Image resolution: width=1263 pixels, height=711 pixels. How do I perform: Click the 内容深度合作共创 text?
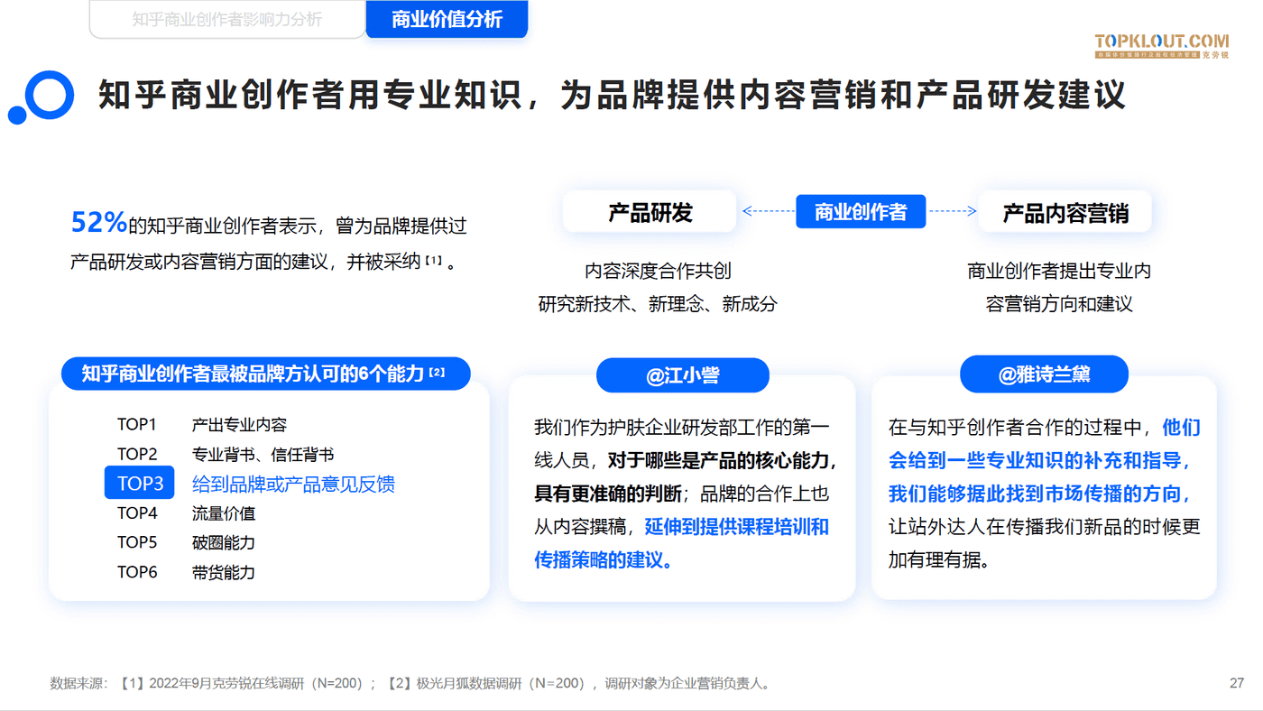coord(658,271)
